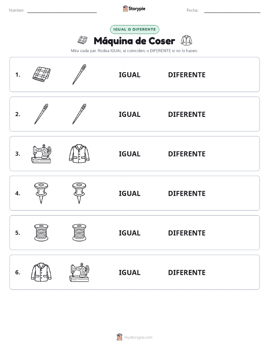Click the Fecha input line
Image resolution: width=269 pixels, height=348 pixels.
tap(232, 11)
